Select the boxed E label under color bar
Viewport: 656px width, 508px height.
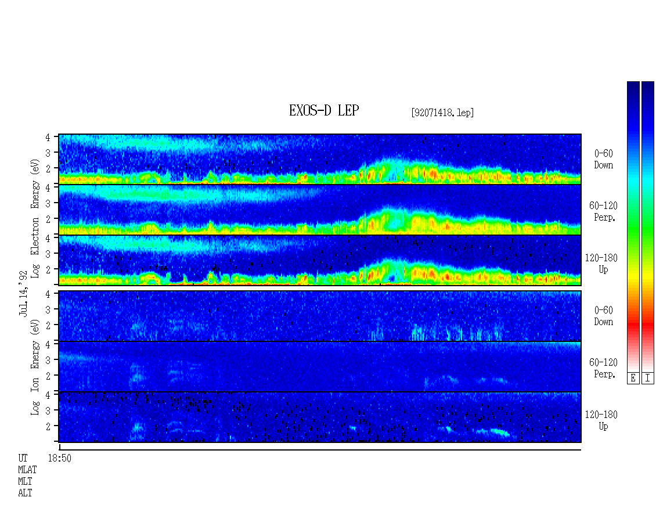[633, 379]
